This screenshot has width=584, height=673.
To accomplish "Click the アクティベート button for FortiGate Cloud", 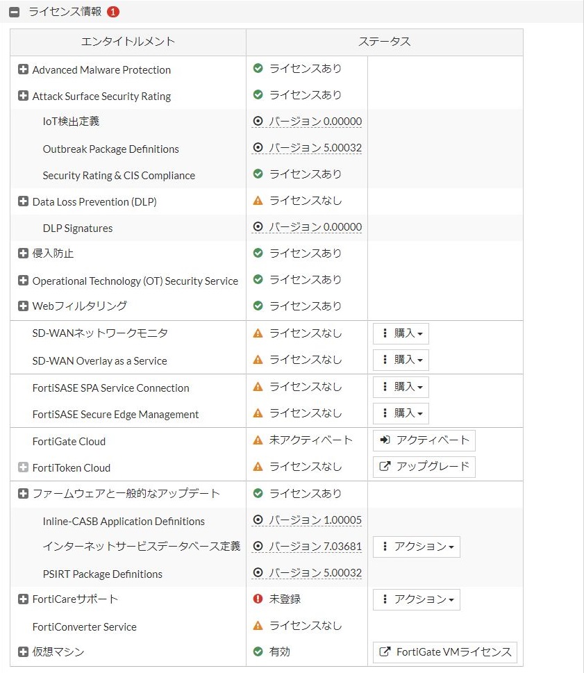I will coord(424,440).
